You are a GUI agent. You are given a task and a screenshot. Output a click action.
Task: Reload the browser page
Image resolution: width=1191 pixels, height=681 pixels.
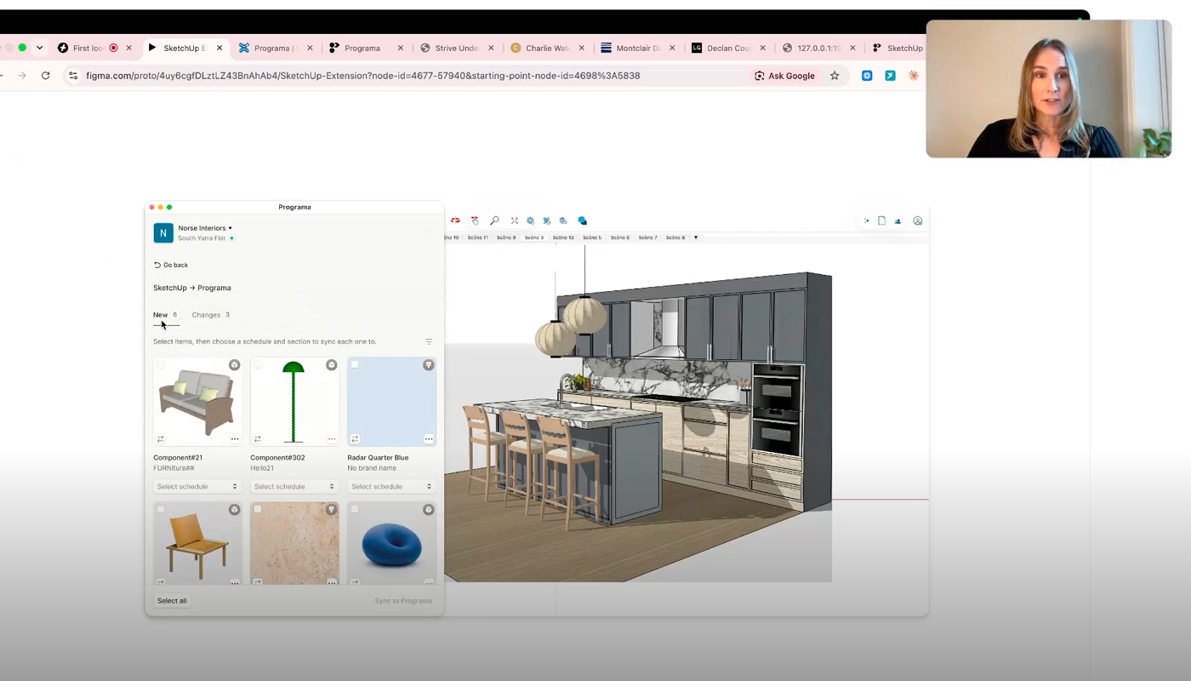45,76
